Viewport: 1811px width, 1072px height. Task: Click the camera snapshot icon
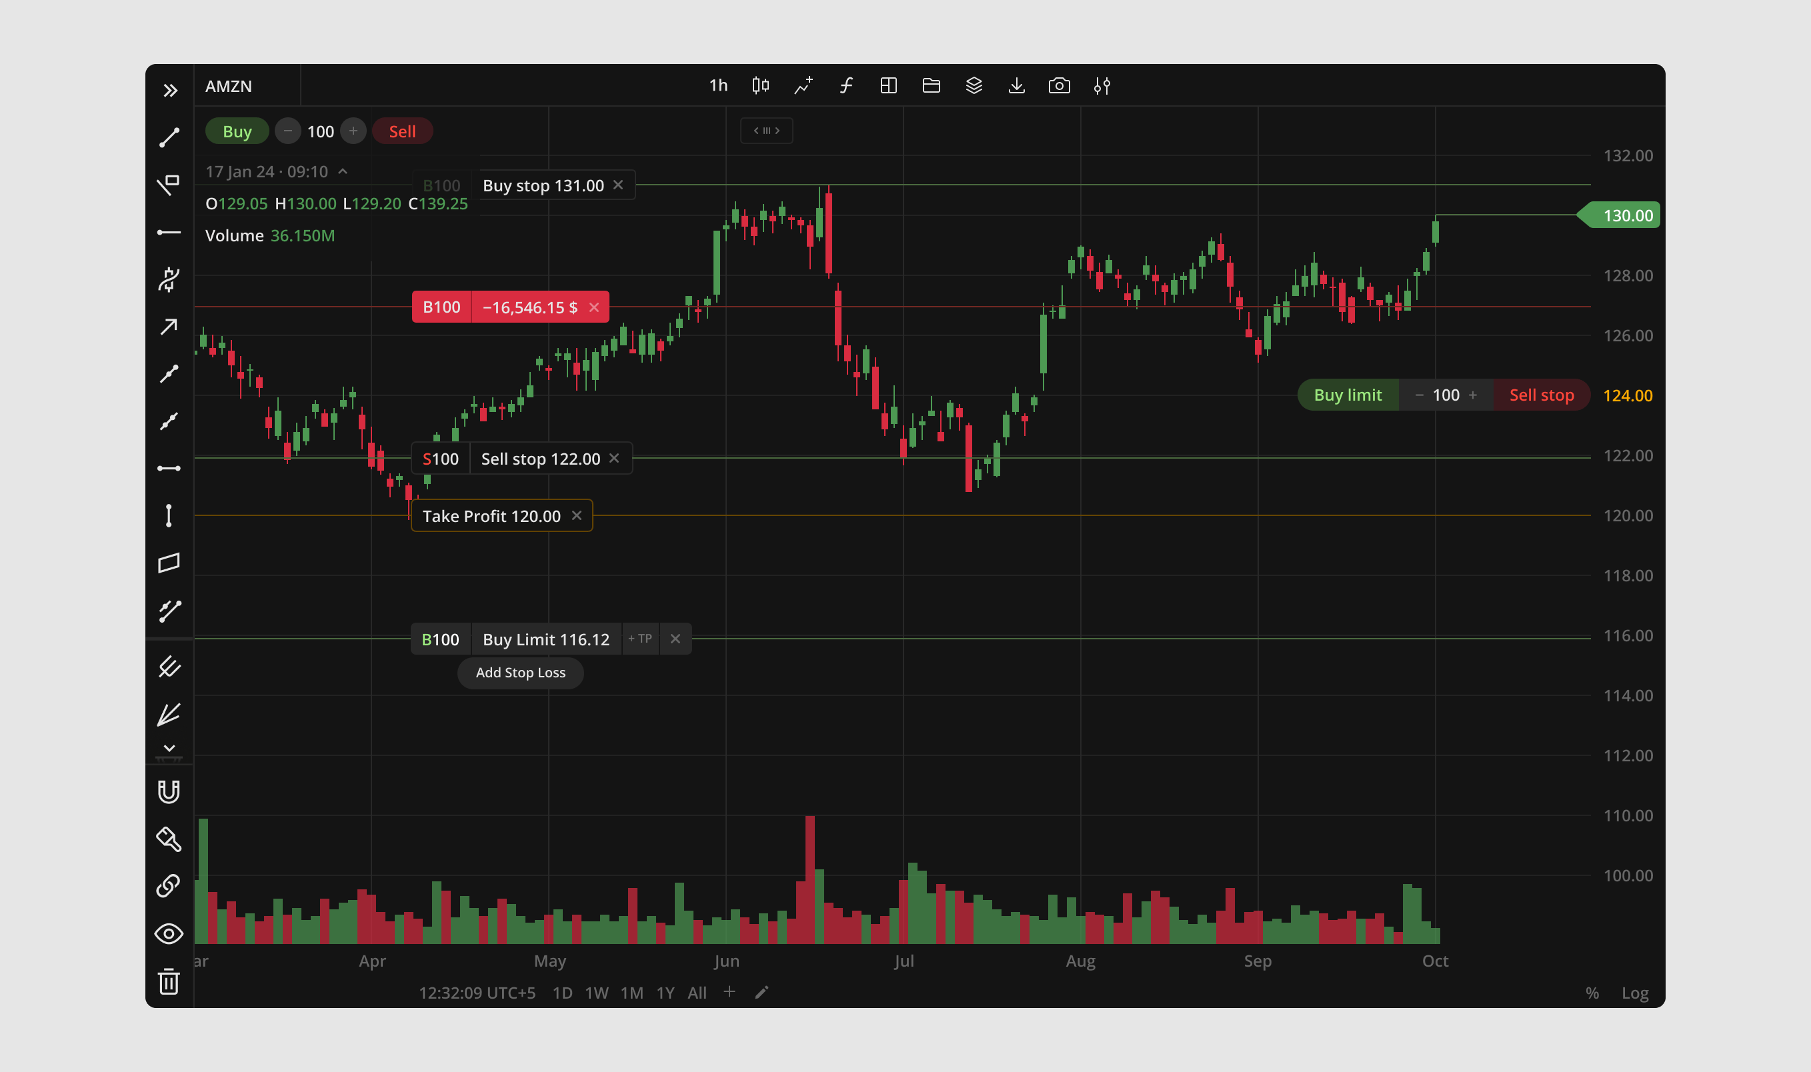[x=1059, y=86]
